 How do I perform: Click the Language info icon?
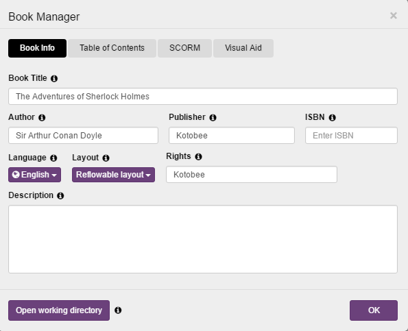click(53, 158)
